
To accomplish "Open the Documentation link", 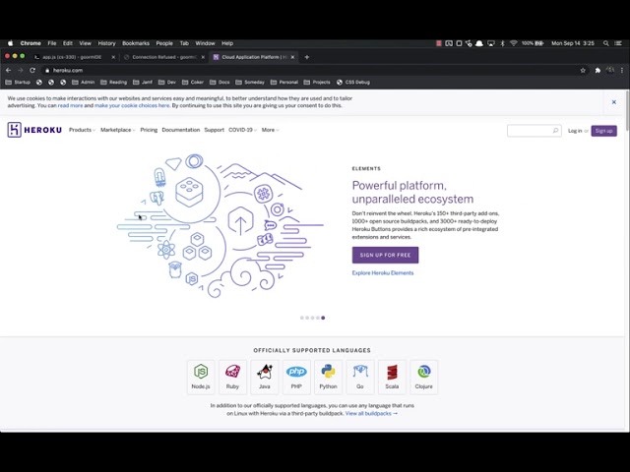I will click(181, 130).
